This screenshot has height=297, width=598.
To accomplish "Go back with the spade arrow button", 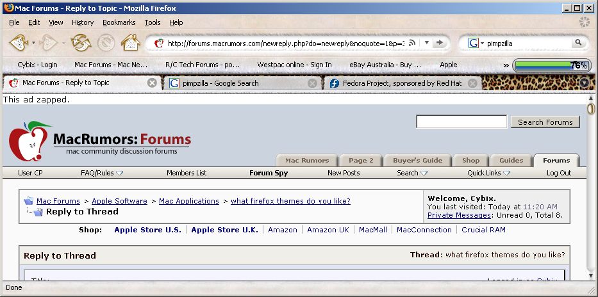I will 19,43.
